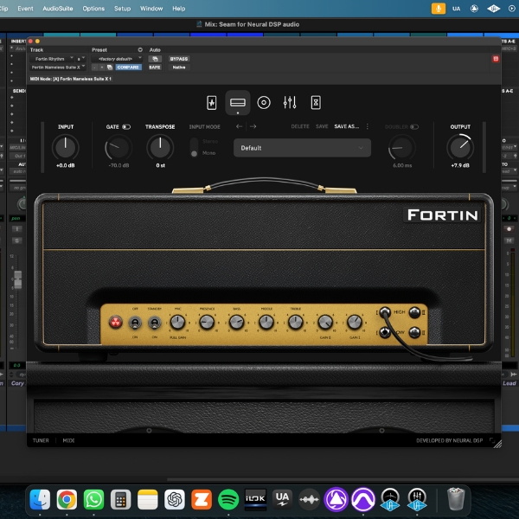Click the TRANSPOSE knob
519x519 pixels.
pyautogui.click(x=160, y=148)
